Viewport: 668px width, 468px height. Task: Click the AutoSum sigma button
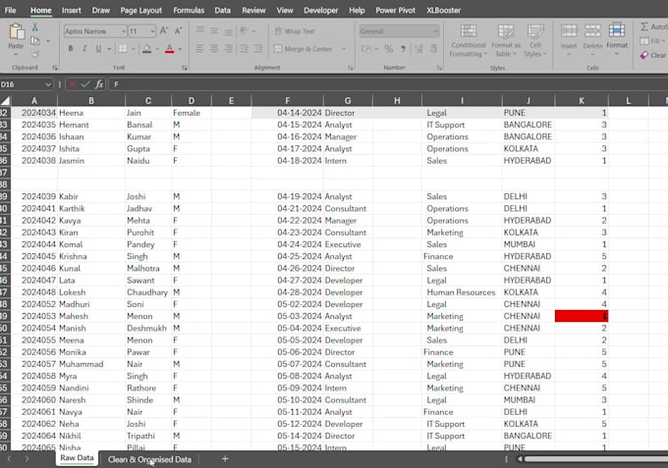(x=644, y=26)
